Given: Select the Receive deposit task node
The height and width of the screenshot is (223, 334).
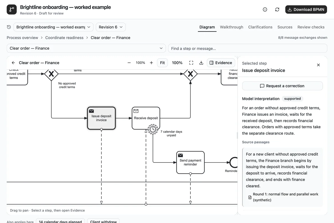Looking at the screenshot, I should pos(146,118).
